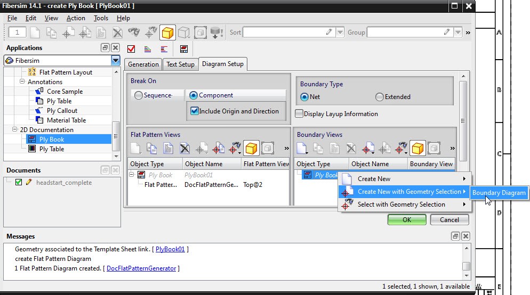Image resolution: width=530 pixels, height=295 pixels.
Task: Open the Fibersim applications dropdown
Action: (x=115, y=61)
